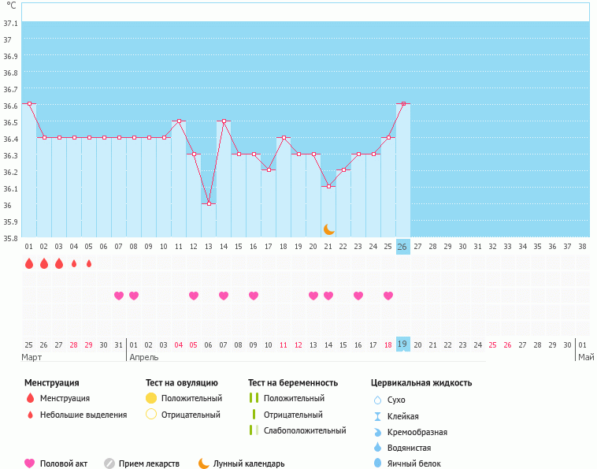The image size is (597, 469).
Task: Click the 'Клейкая' cervical fluid legend icon
Action: [377, 416]
